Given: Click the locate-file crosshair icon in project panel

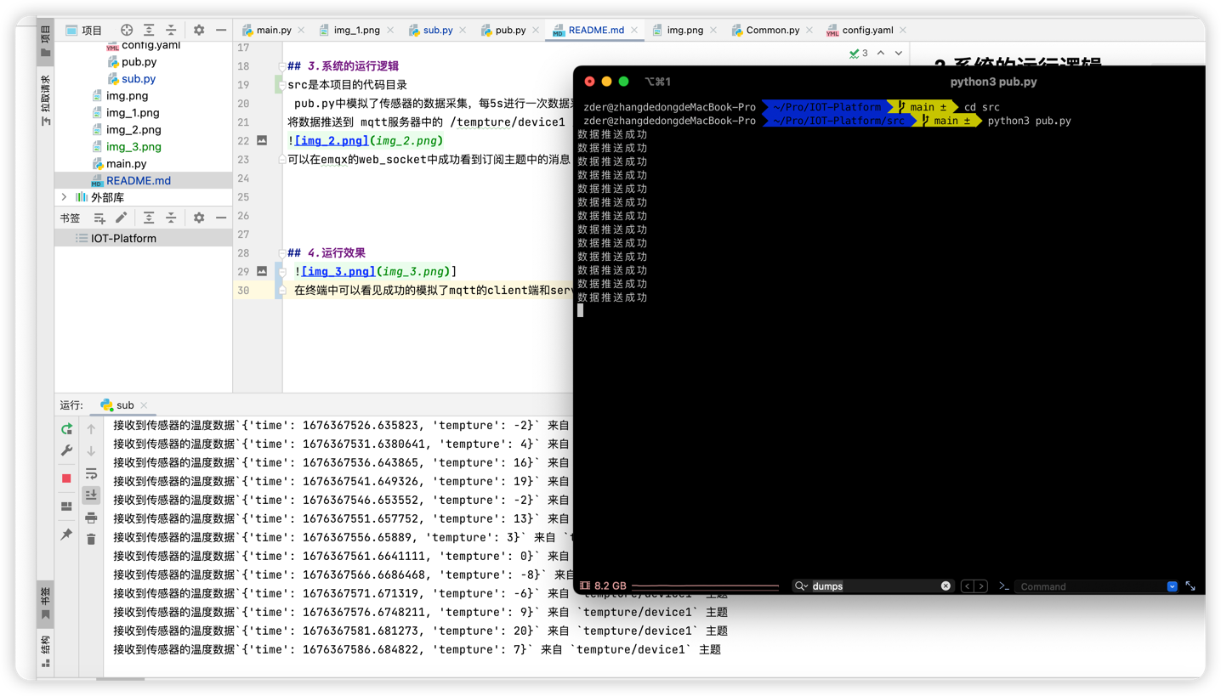Looking at the screenshot, I should [x=127, y=30].
